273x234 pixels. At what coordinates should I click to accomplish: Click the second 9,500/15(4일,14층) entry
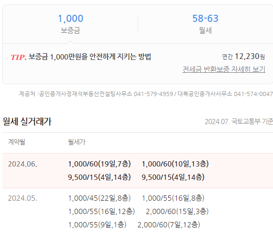point(173,177)
